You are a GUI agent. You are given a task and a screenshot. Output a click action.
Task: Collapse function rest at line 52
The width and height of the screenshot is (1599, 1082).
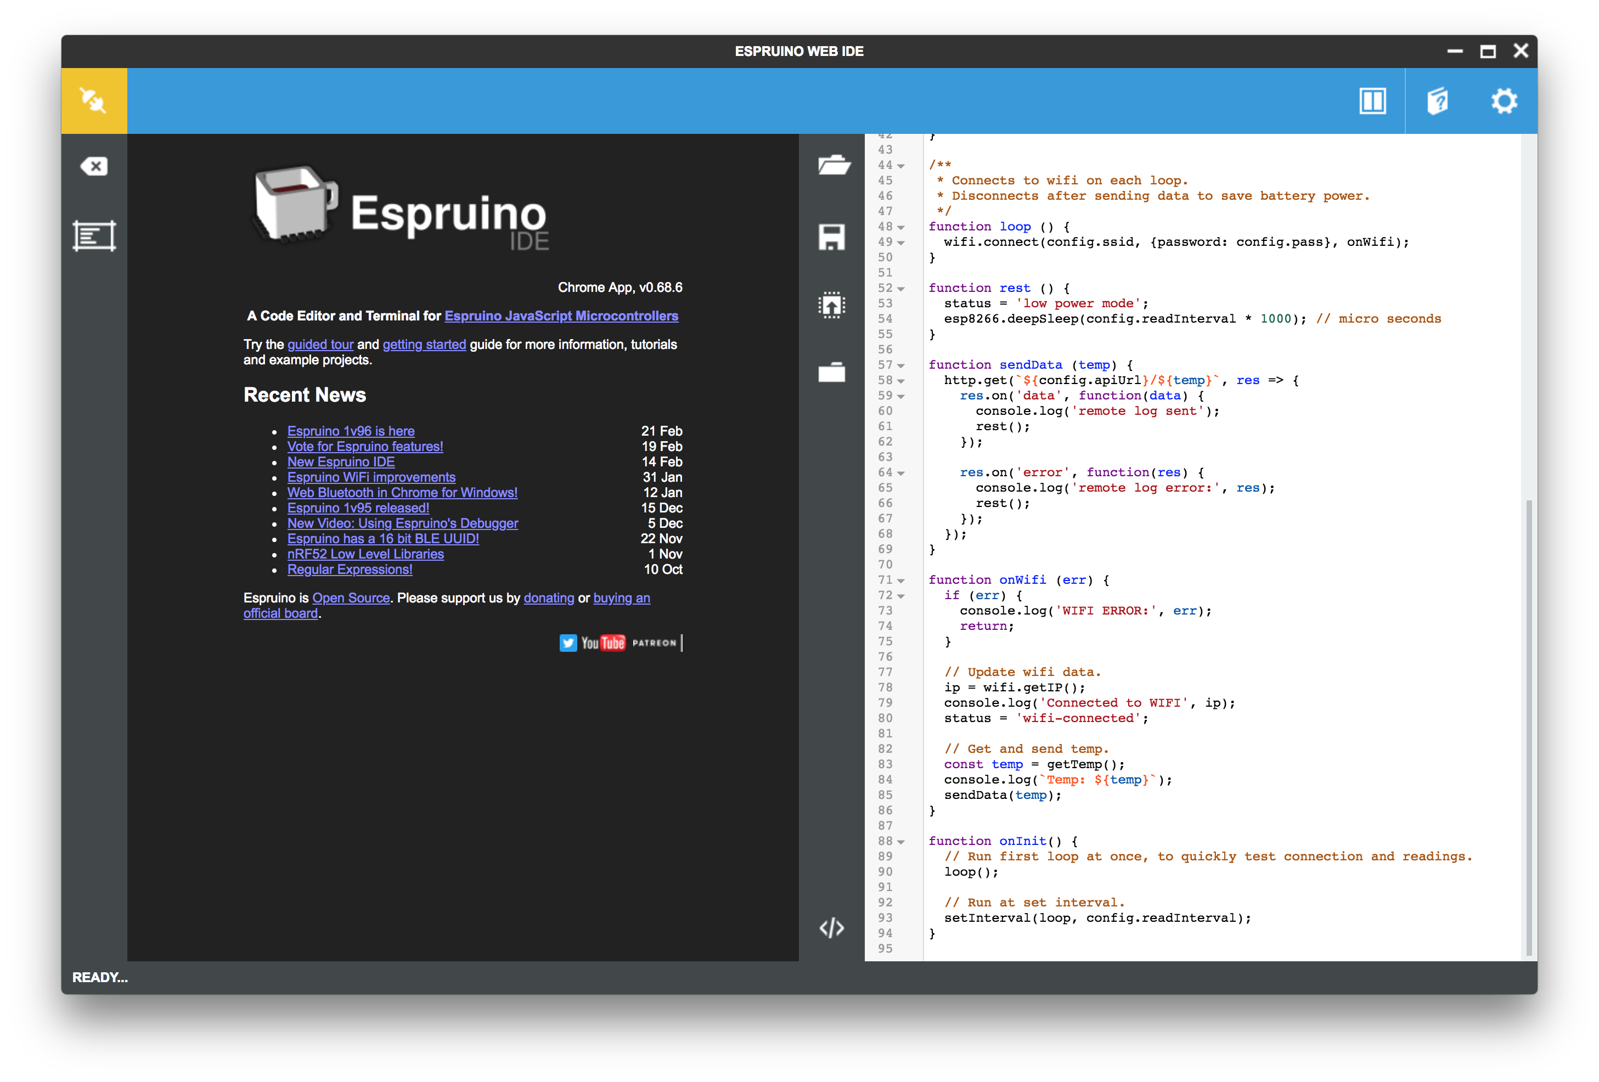(x=900, y=289)
